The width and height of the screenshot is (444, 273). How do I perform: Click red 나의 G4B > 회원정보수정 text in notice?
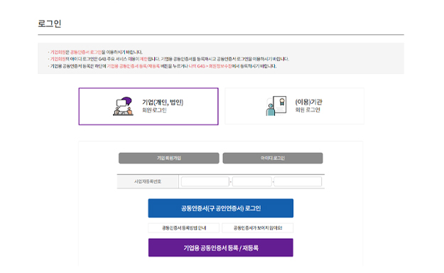(210, 66)
